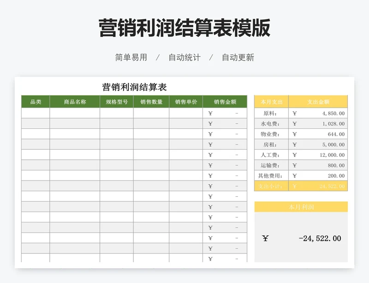Click the 200.00 amount cell
The width and height of the screenshot is (369, 283).
coord(318,175)
